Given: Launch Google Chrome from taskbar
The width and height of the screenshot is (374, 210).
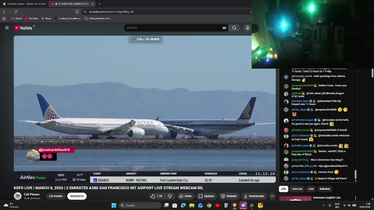Looking at the screenshot, I should point(209,205).
